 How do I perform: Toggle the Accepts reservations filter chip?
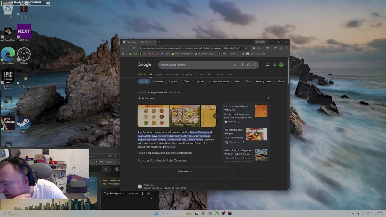219,81
